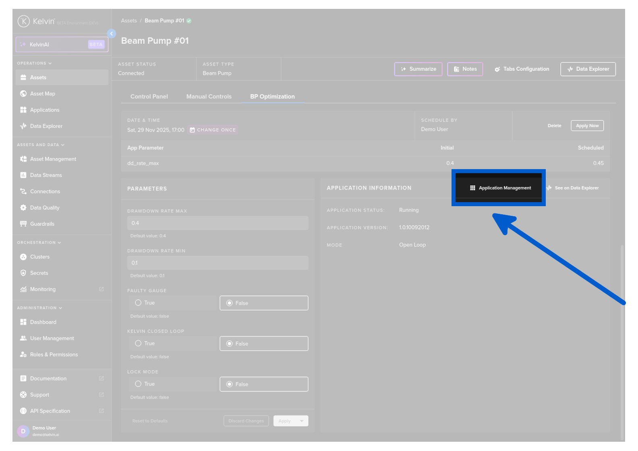Click the Secrets shield icon
This screenshot has height=451, width=638.
[23, 273]
